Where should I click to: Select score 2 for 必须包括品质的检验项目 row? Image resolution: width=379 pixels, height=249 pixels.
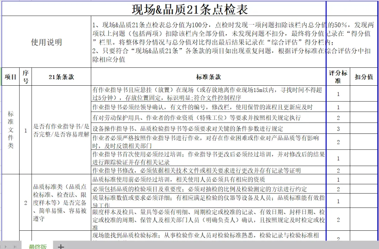[338, 189]
